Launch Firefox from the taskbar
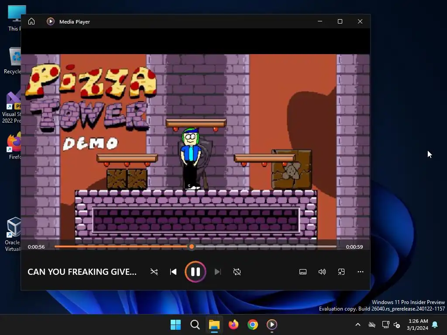This screenshot has height=335, width=447. (234, 325)
